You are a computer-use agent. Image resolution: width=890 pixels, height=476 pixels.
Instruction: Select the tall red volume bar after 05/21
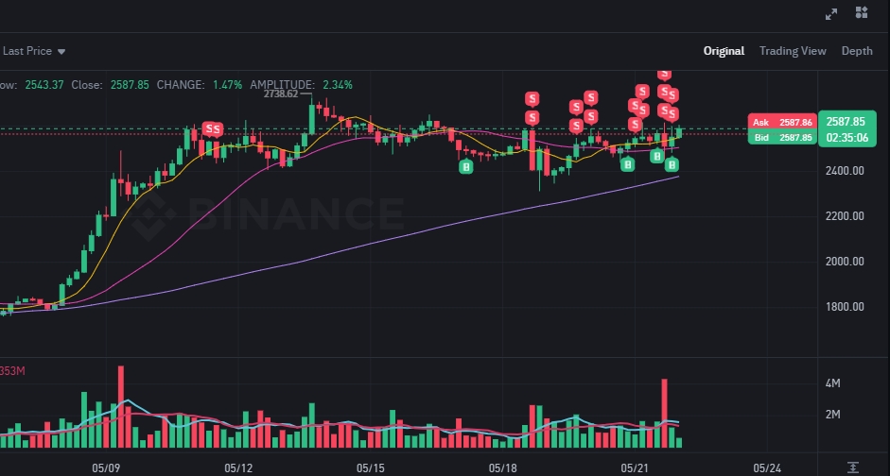pyautogui.click(x=665, y=413)
